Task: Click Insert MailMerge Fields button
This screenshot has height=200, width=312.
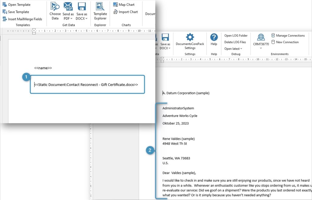Action: (22, 19)
